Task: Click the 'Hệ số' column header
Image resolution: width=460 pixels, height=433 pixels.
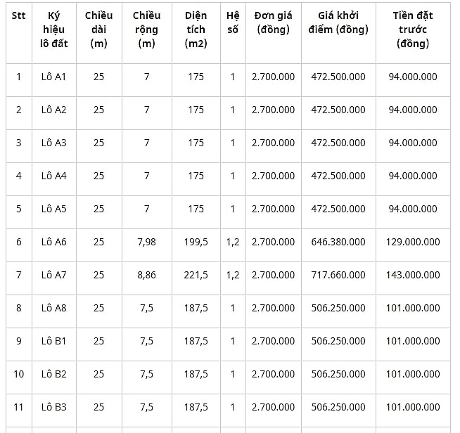Action: click(233, 33)
